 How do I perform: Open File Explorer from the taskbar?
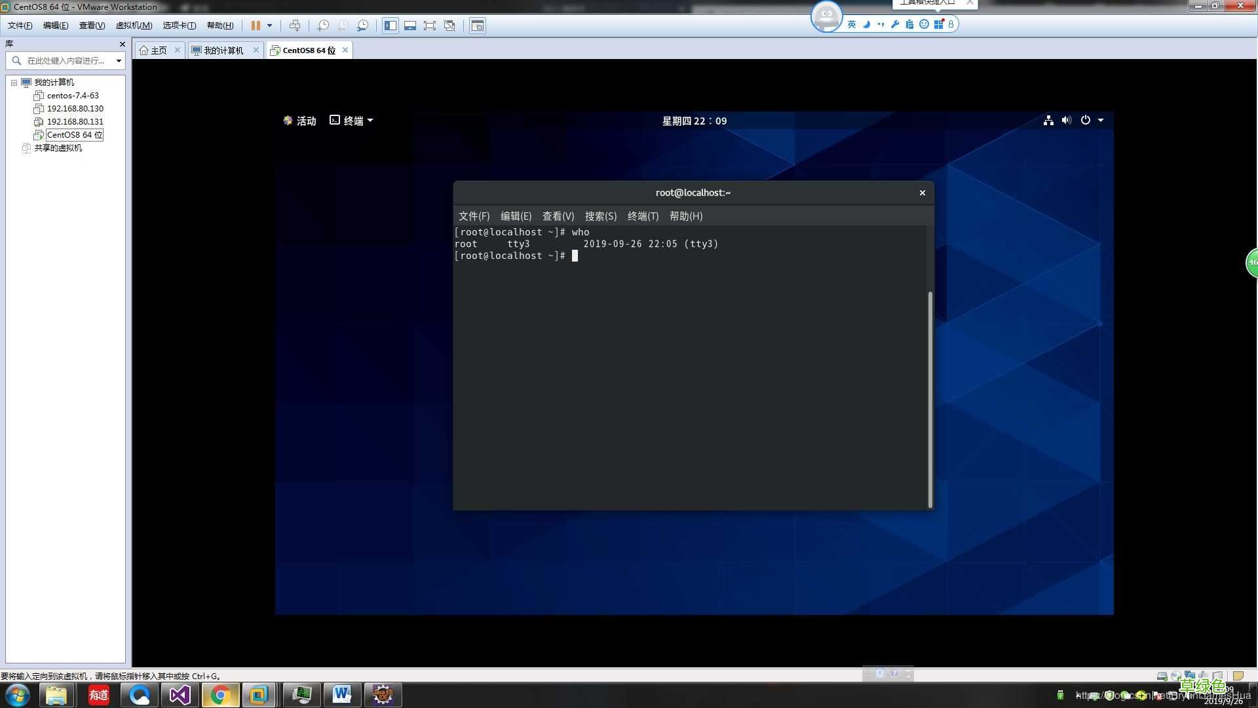tap(56, 695)
